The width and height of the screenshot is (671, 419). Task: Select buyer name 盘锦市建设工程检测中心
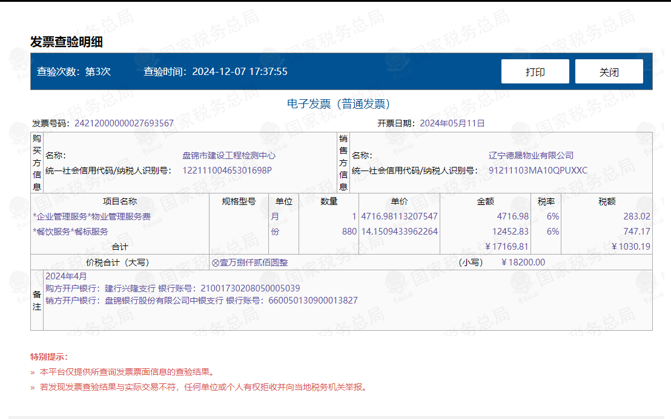tap(229, 155)
